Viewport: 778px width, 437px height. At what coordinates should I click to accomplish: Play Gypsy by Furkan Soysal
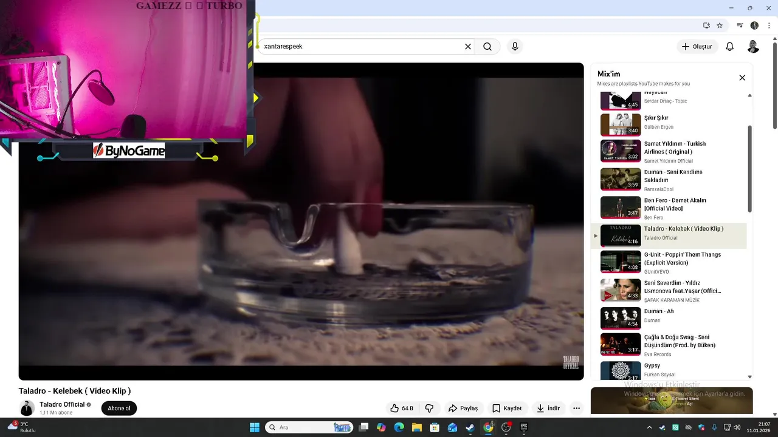point(669,370)
